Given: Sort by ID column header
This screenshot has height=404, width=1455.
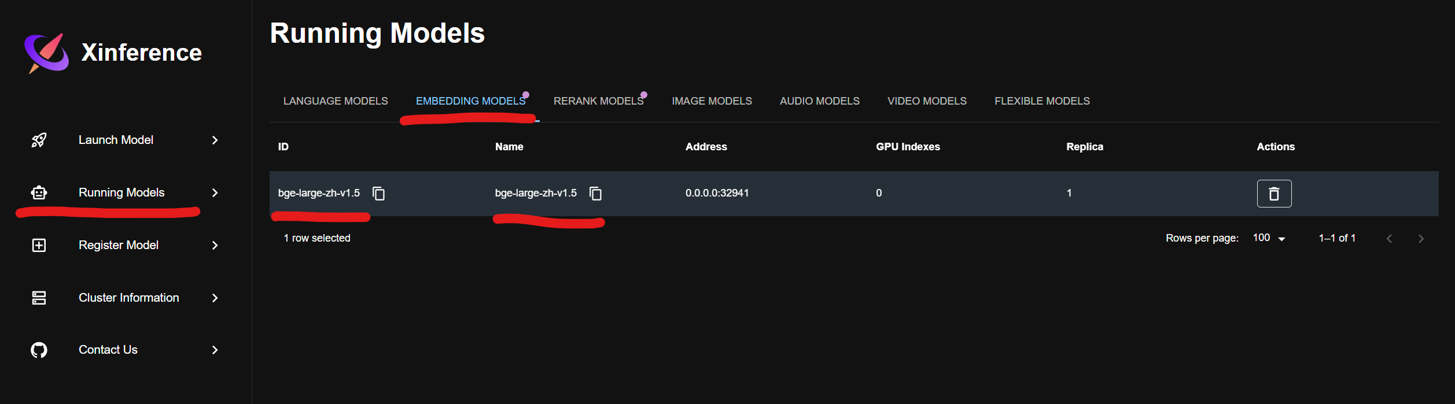Looking at the screenshot, I should (x=283, y=147).
